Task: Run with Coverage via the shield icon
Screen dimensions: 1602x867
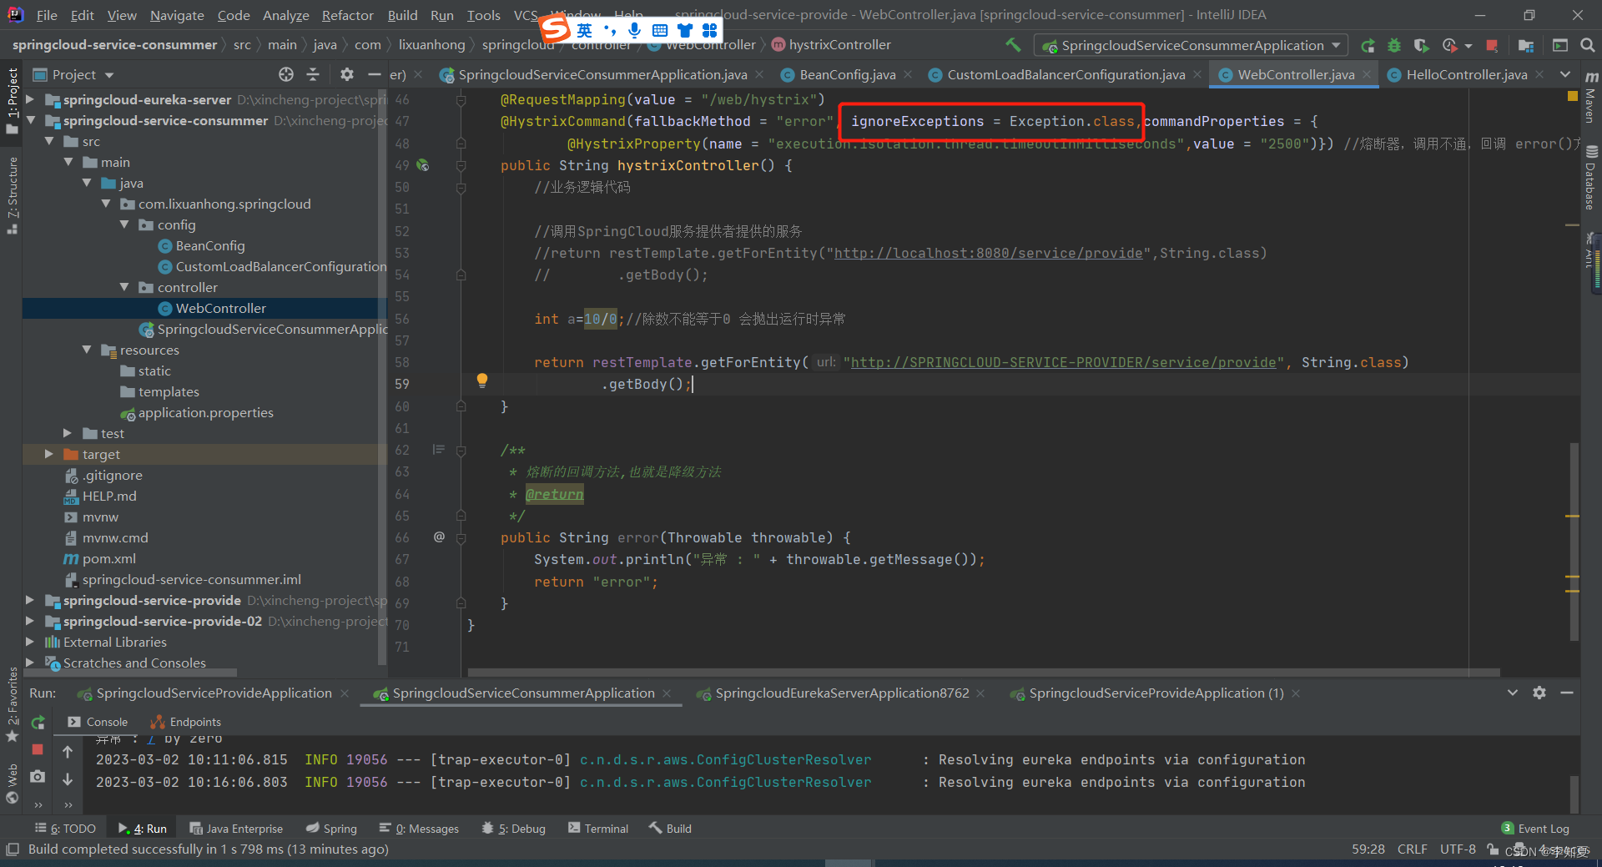Action: [1422, 45]
